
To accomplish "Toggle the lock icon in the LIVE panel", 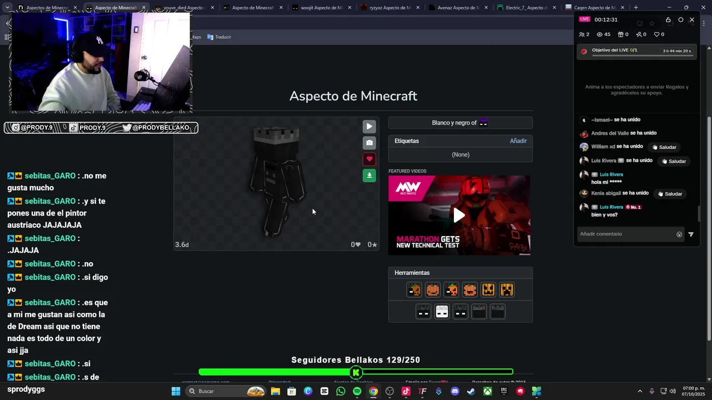I will (668, 20).
